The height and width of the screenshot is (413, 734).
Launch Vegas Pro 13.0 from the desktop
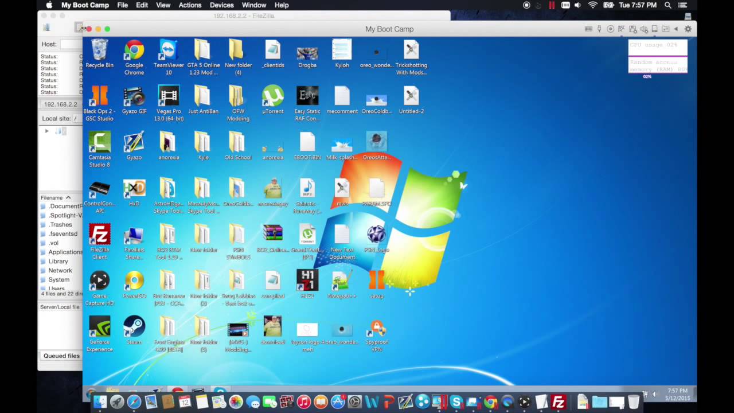tap(169, 104)
